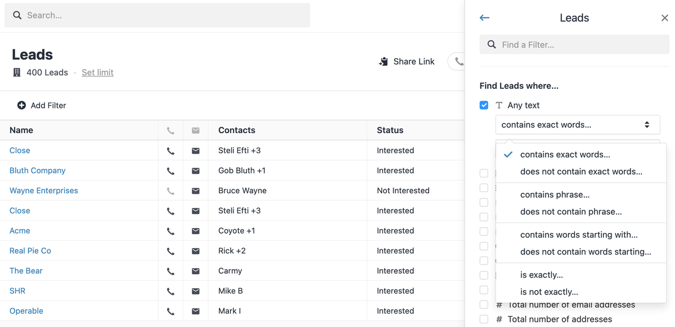
Task: Click the email icon in the Real Pie Co row
Action: pos(196,251)
